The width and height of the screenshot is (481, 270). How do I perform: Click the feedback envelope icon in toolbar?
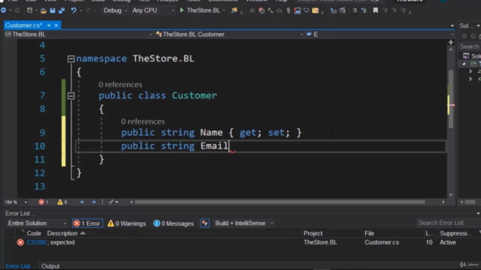(315, 10)
